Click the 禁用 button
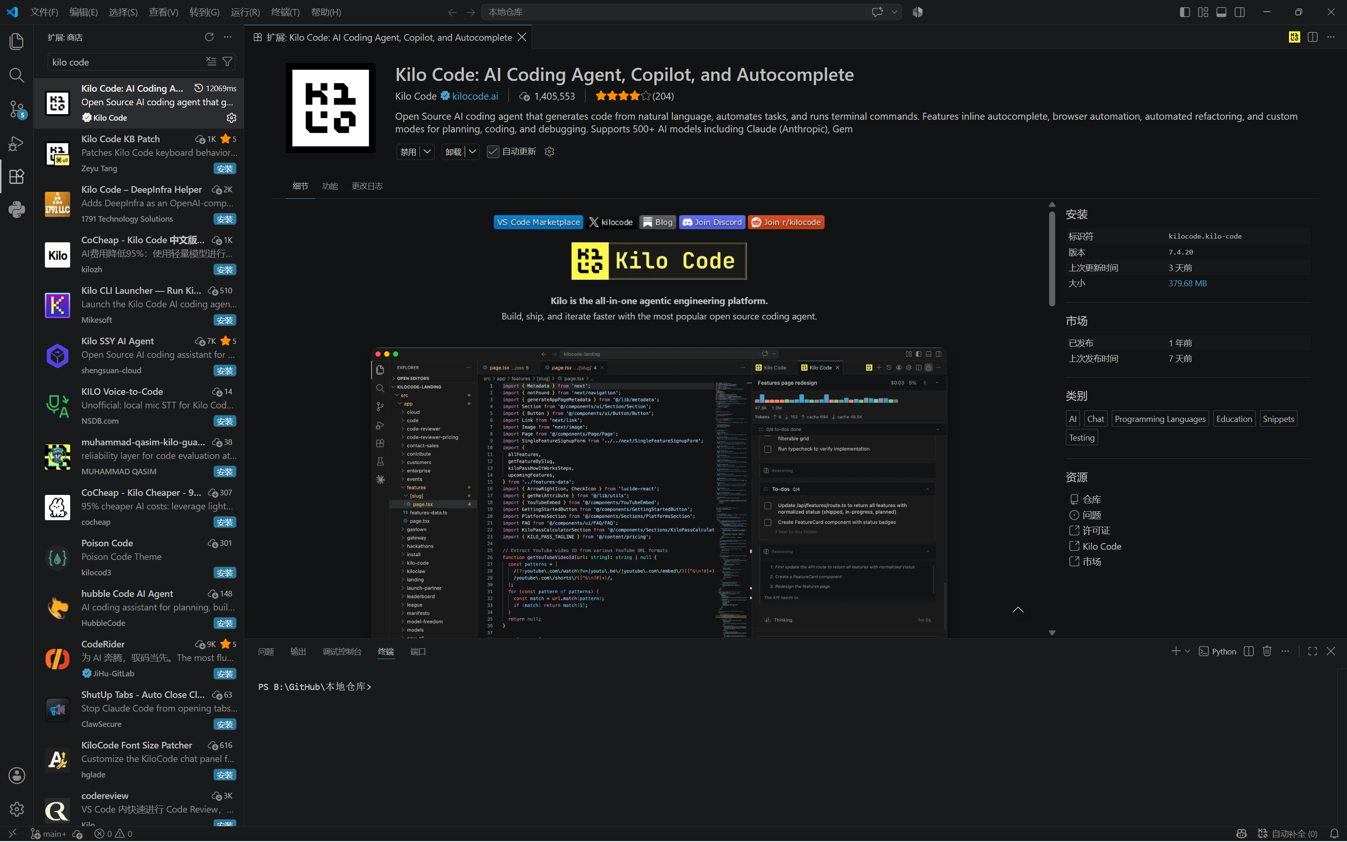Screen dimensions: 1347x842 pos(409,152)
